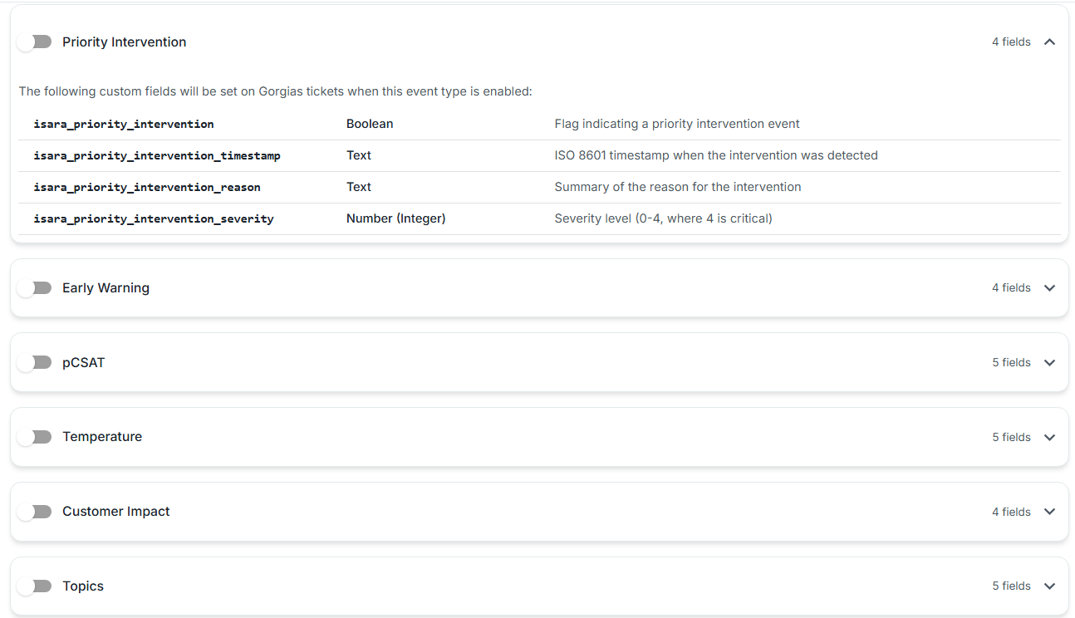Expand the Topics section chevron
1075x618 pixels.
[1049, 586]
